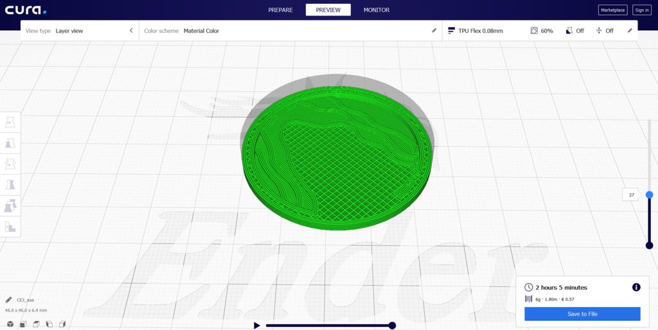The image size is (658, 330).
Task: Select the Support Blocker tool
Action: pos(10,227)
